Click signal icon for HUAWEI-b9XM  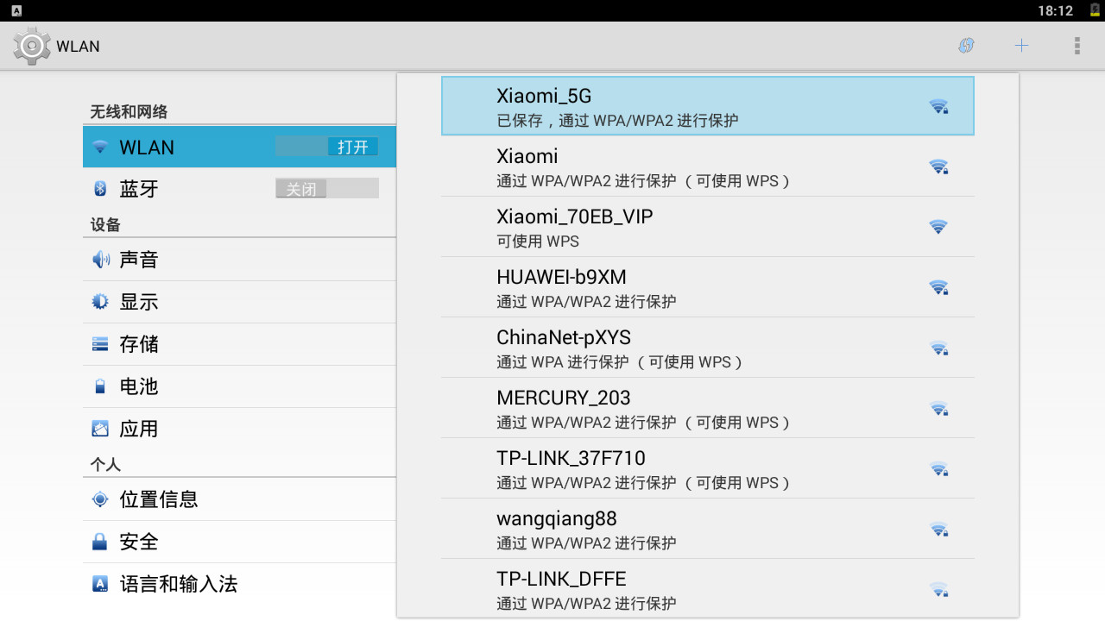pyautogui.click(x=938, y=287)
